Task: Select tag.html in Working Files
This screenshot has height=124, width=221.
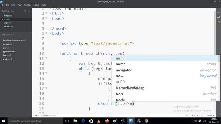Action: [x=8, y=23]
